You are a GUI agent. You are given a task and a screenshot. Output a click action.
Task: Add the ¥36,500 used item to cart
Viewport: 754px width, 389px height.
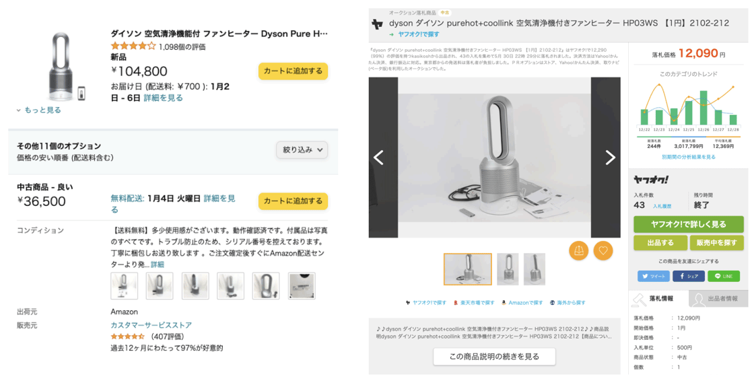293,201
